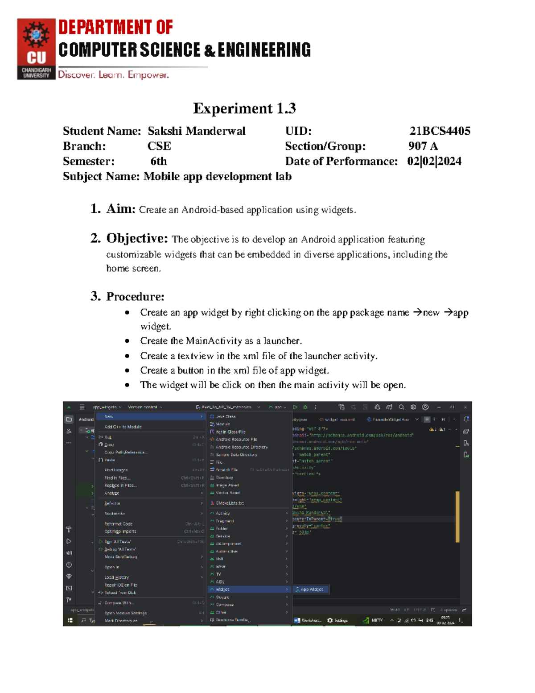The width and height of the screenshot is (535, 693).
Task: Start debugging with the Debug toolbar icon
Action: 305,407
